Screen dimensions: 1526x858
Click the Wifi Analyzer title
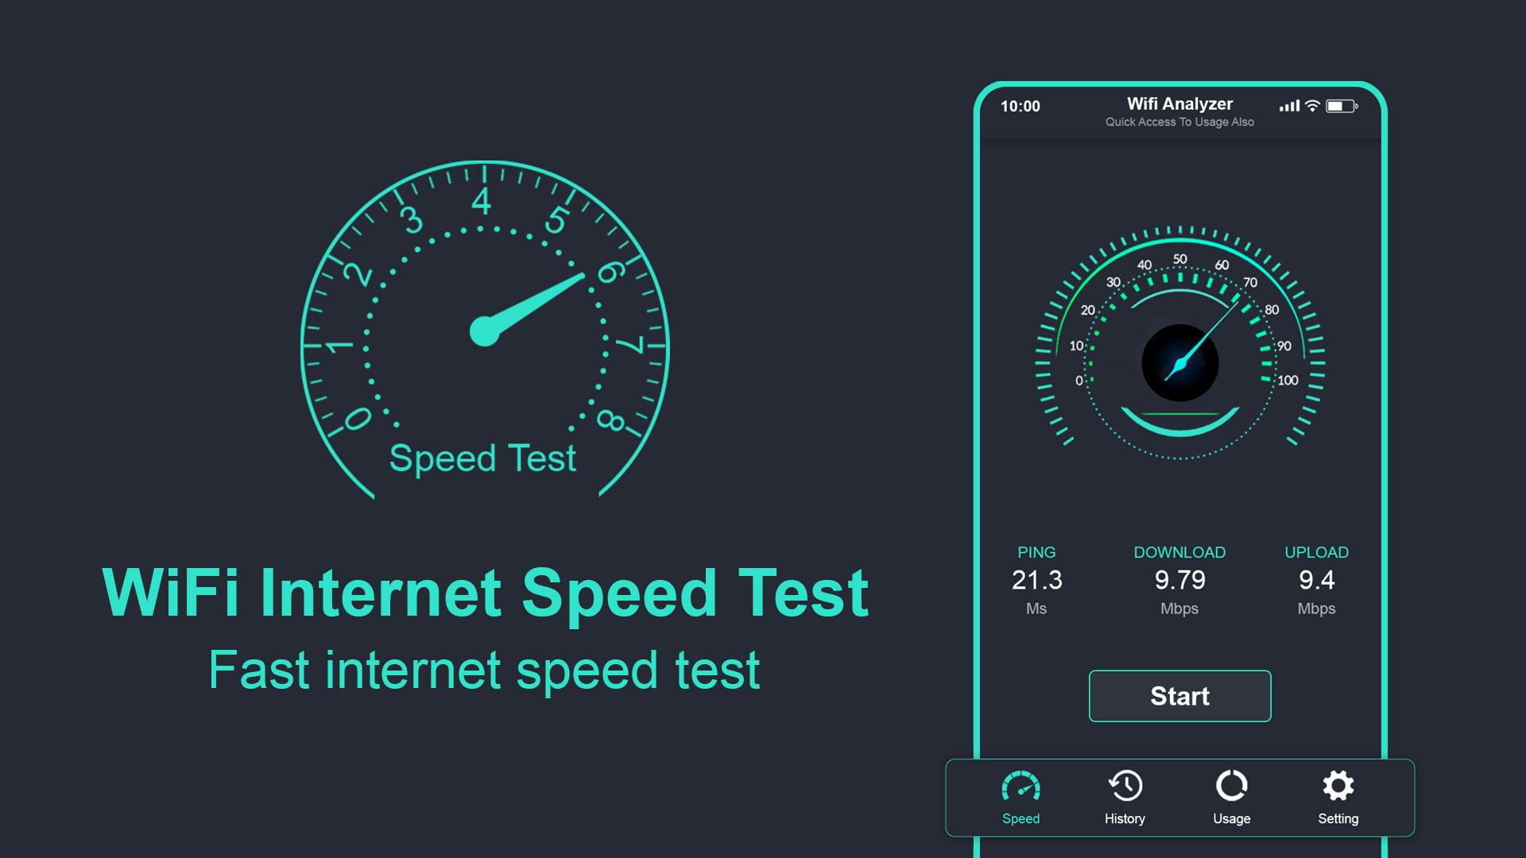1179,104
